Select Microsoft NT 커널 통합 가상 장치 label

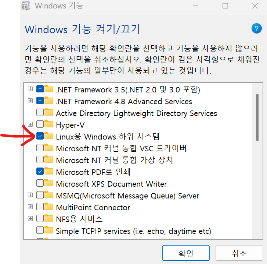click(x=115, y=160)
